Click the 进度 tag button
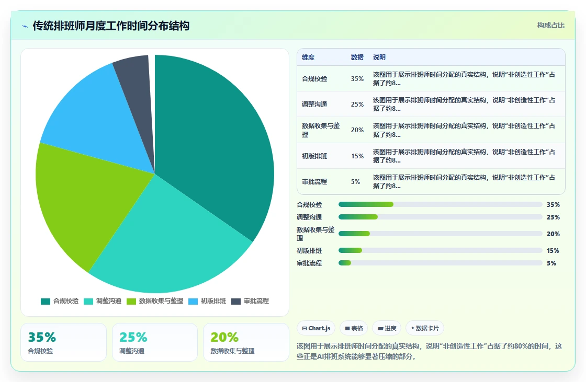 click(387, 328)
